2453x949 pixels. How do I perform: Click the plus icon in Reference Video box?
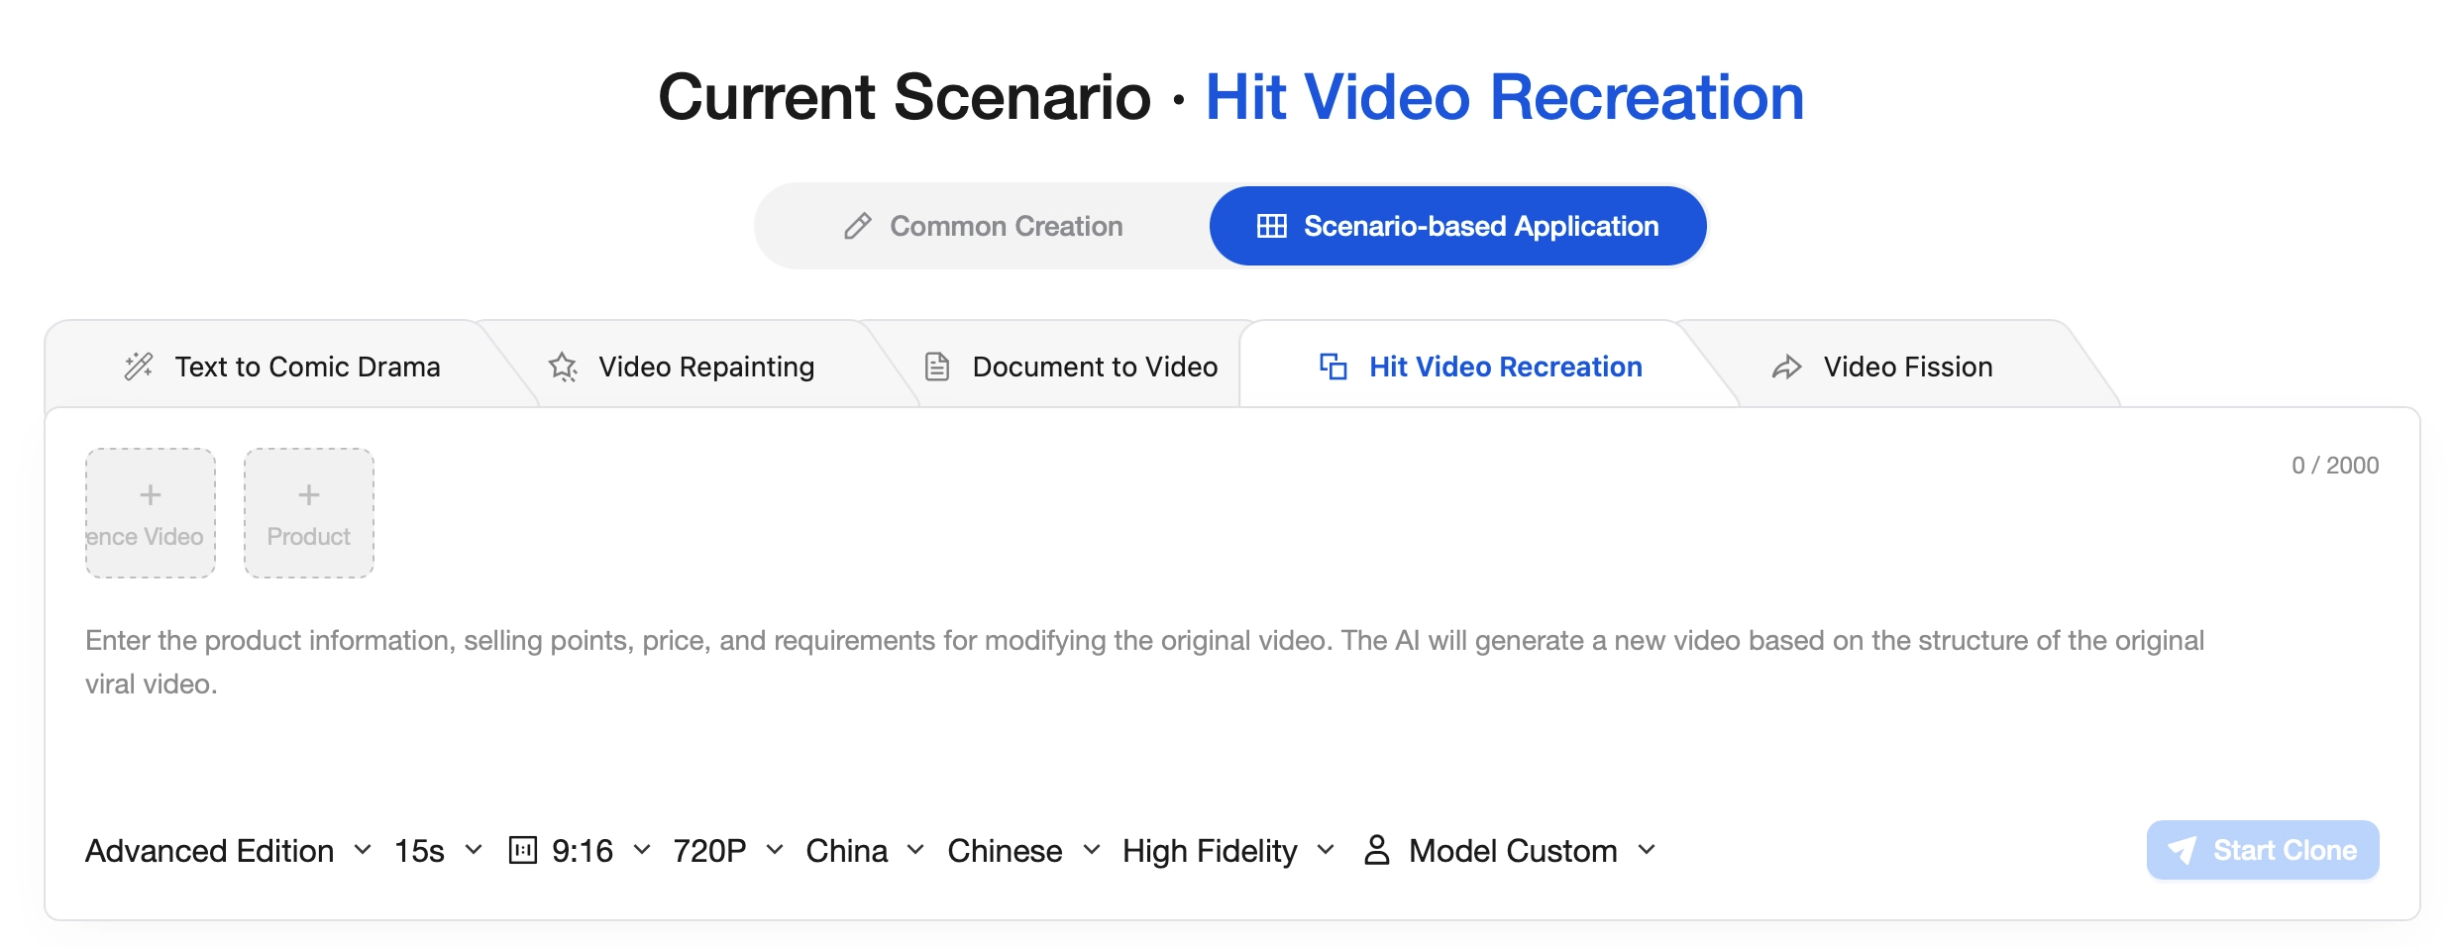pyautogui.click(x=151, y=494)
